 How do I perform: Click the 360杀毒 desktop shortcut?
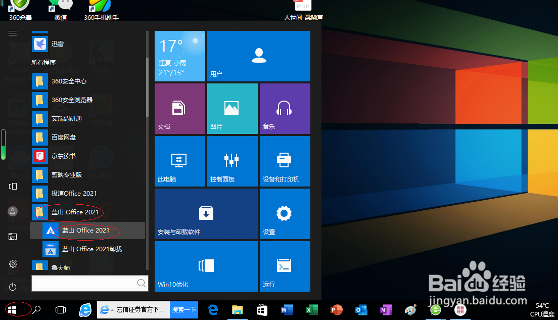[20, 10]
